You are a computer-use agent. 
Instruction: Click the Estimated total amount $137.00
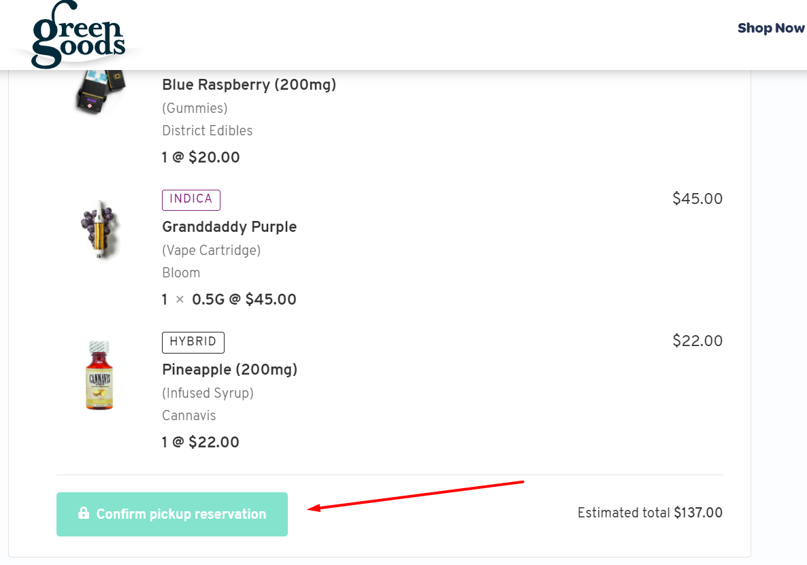(698, 513)
